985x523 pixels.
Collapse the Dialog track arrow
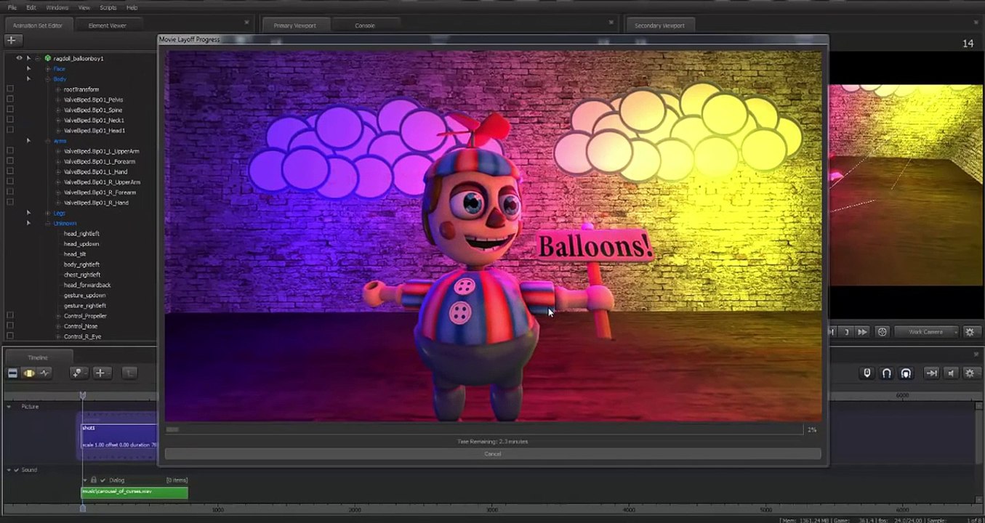click(85, 480)
